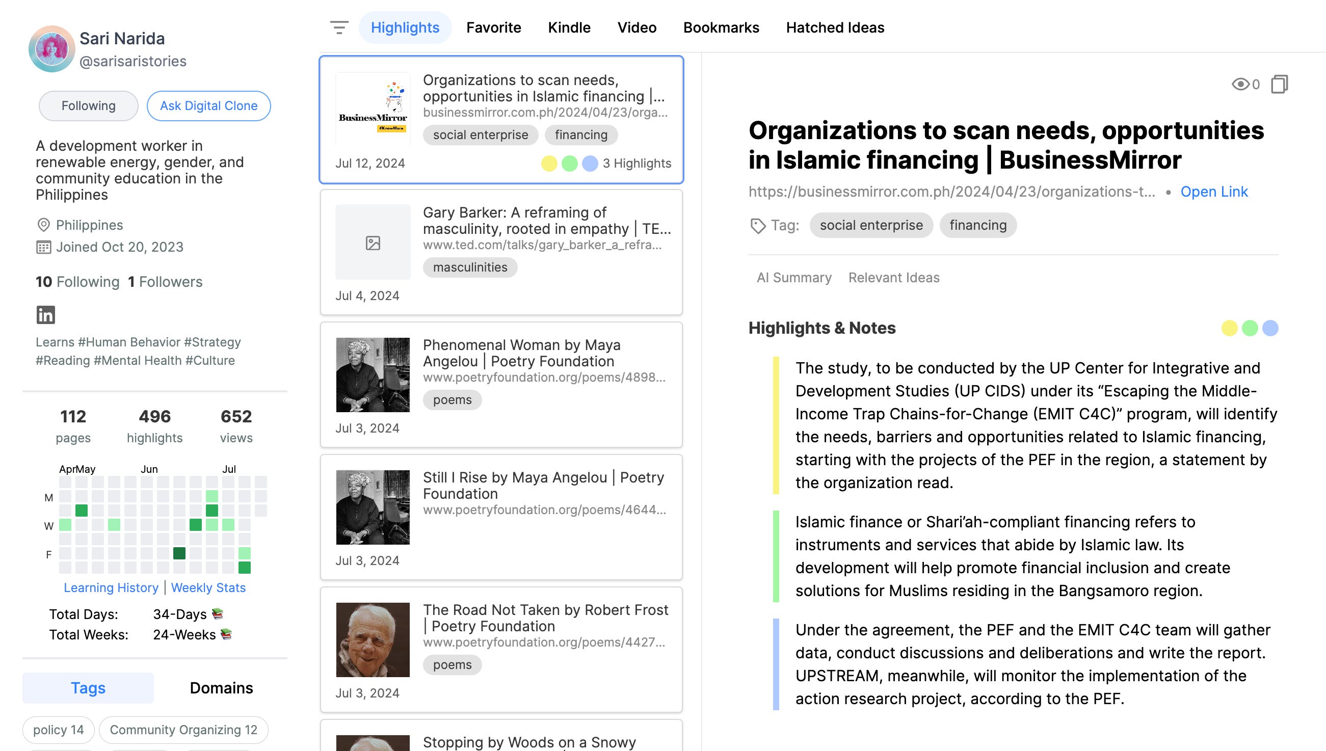Screen dimensions: 1326x751
Task: Go to the Bookmarks tab
Action: 721,28
